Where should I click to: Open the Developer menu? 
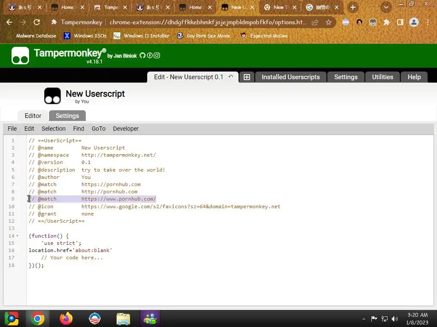126,129
